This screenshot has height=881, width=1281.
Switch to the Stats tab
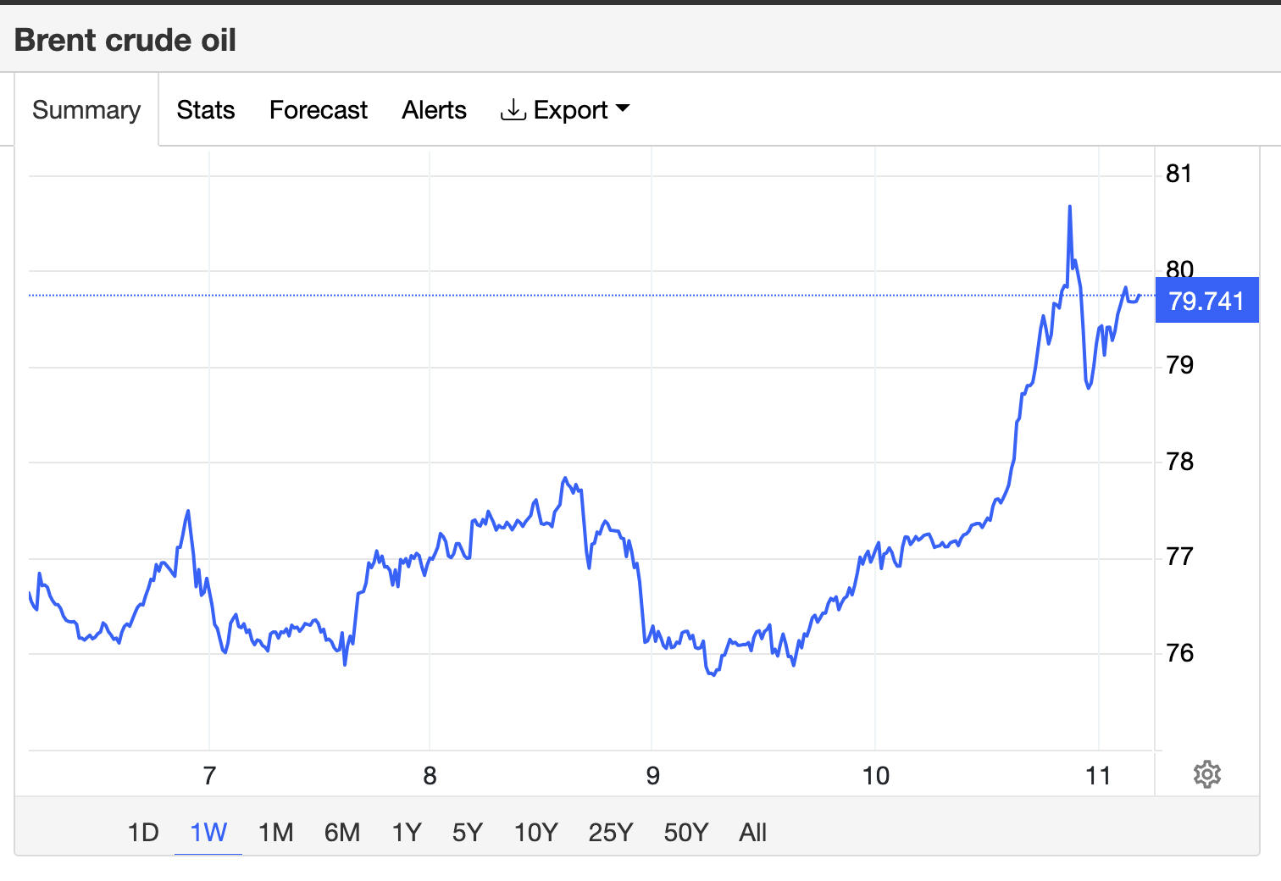click(x=206, y=110)
